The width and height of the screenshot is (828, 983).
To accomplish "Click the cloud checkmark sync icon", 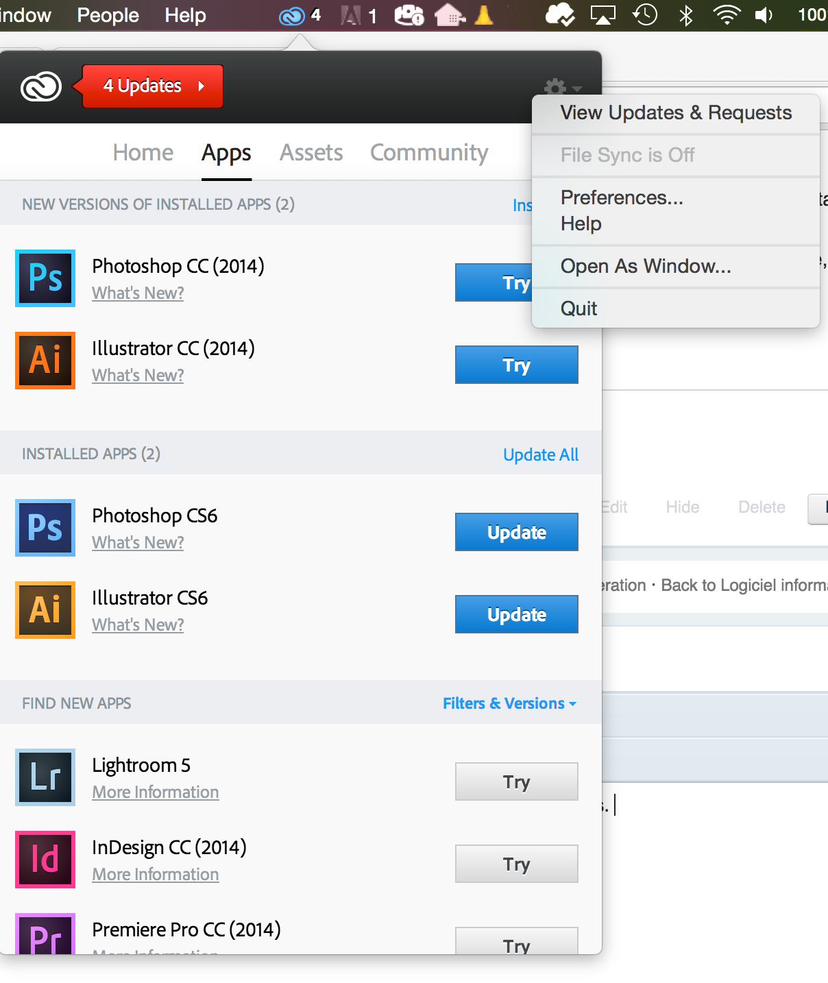I will click(560, 14).
